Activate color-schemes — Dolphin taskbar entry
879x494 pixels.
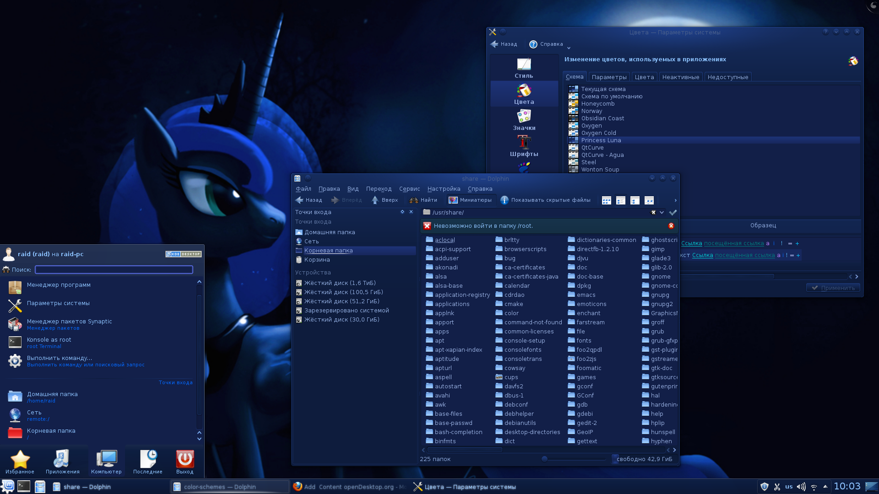point(230,487)
